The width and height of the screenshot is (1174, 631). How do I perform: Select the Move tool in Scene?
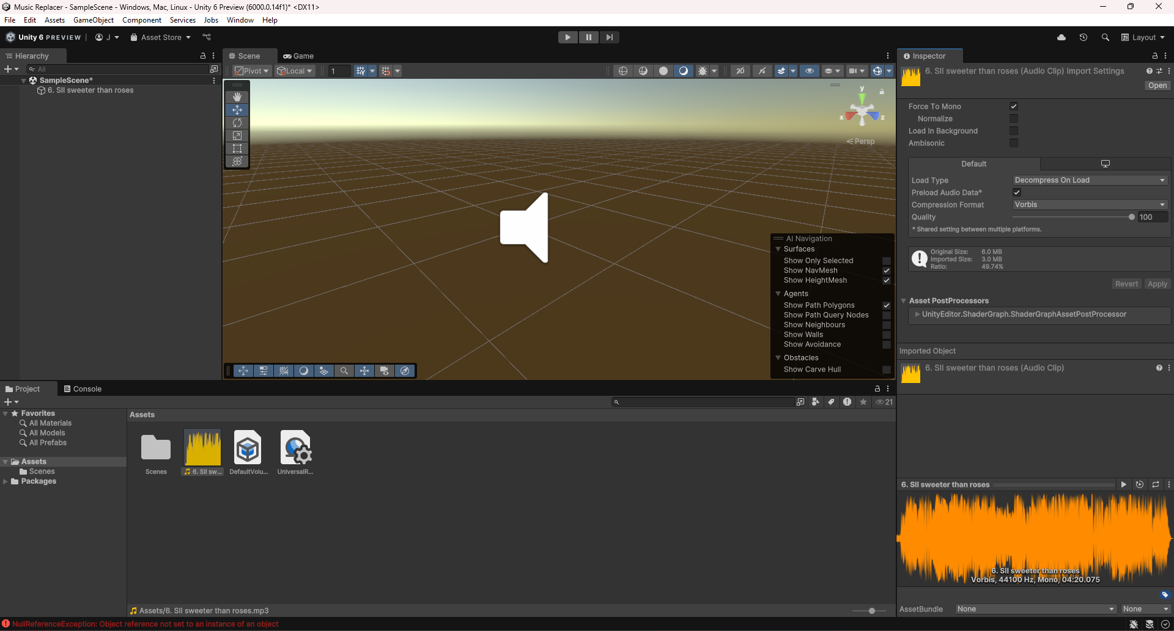tap(237, 110)
